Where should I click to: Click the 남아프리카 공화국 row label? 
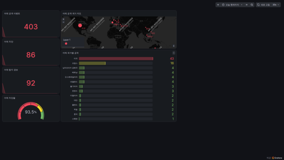(x=70, y=68)
